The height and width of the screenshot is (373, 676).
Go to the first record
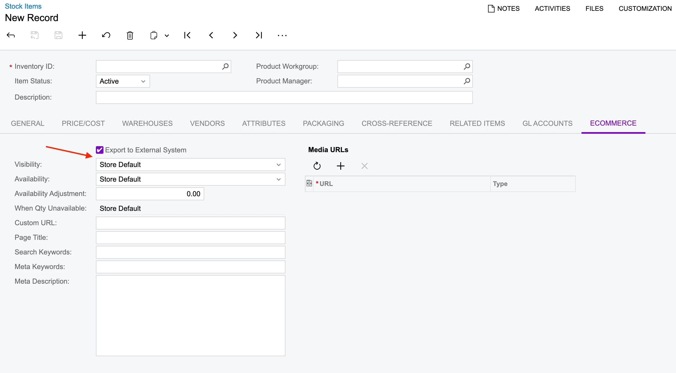[187, 35]
